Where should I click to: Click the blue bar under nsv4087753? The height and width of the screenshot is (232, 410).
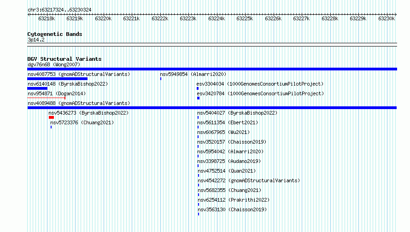point(57,79)
